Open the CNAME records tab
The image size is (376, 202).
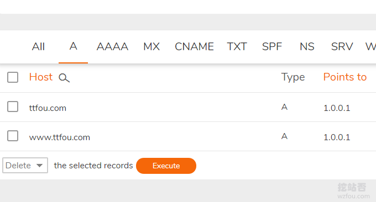tap(194, 46)
